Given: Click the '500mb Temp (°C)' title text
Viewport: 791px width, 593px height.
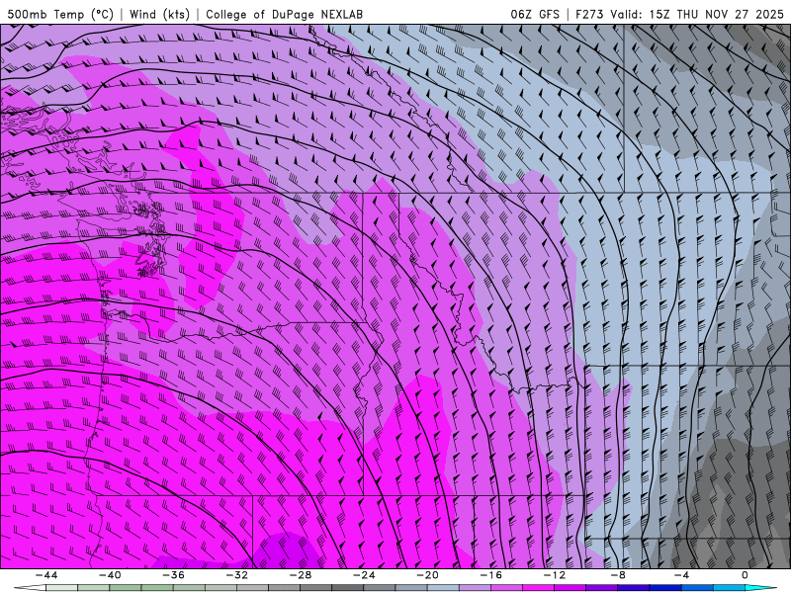Looking at the screenshot, I should [60, 15].
